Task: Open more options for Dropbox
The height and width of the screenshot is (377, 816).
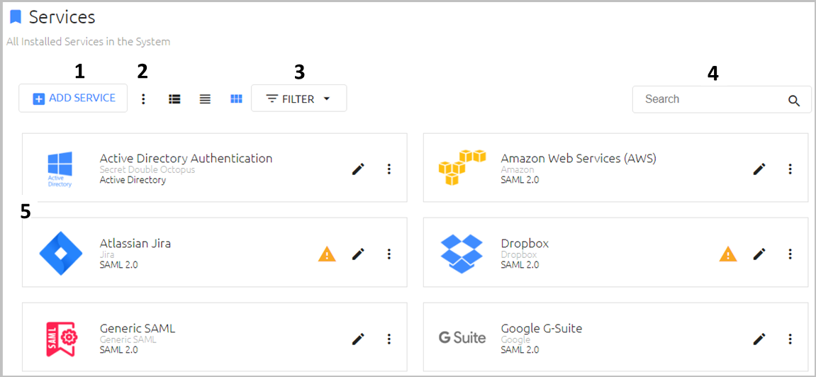Action: click(x=790, y=254)
